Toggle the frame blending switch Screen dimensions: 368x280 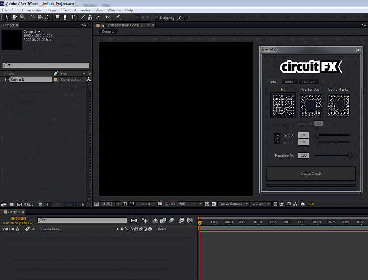click(x=163, y=220)
